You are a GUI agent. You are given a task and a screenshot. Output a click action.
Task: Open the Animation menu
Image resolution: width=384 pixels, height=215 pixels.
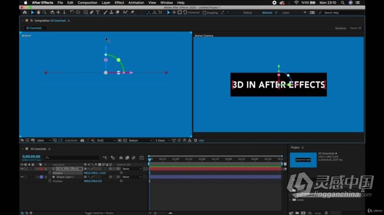(136, 3)
